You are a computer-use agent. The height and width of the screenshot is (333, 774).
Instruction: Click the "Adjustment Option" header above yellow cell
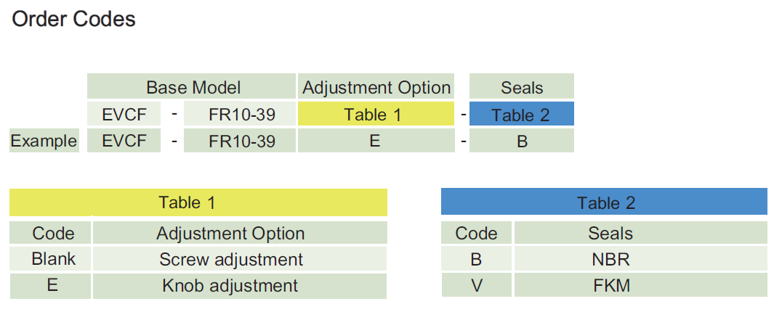(376, 87)
